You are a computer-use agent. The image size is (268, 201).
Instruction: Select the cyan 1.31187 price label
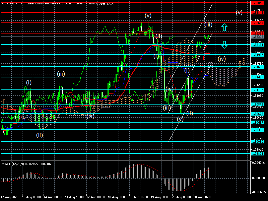coord(257,90)
